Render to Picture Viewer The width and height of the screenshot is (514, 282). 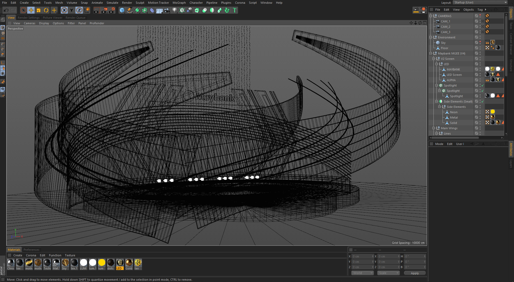tap(104, 10)
